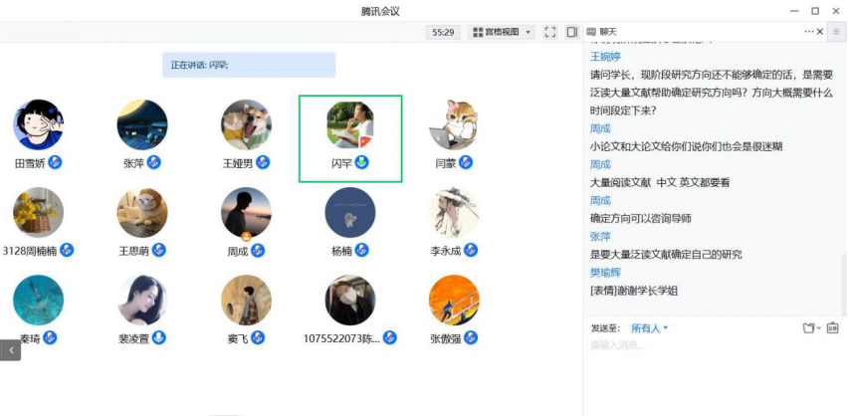Click the chat panel vertical scrollbar
848x416 pixels.
coord(844,285)
